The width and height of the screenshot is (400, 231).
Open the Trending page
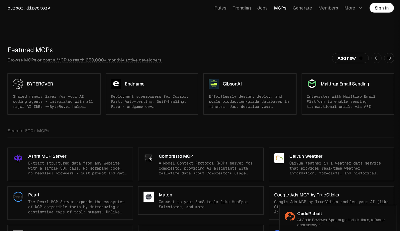pos(242,8)
